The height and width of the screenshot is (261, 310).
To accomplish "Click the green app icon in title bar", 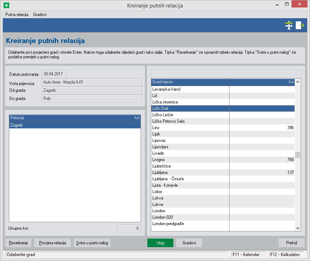I will (5, 6).
